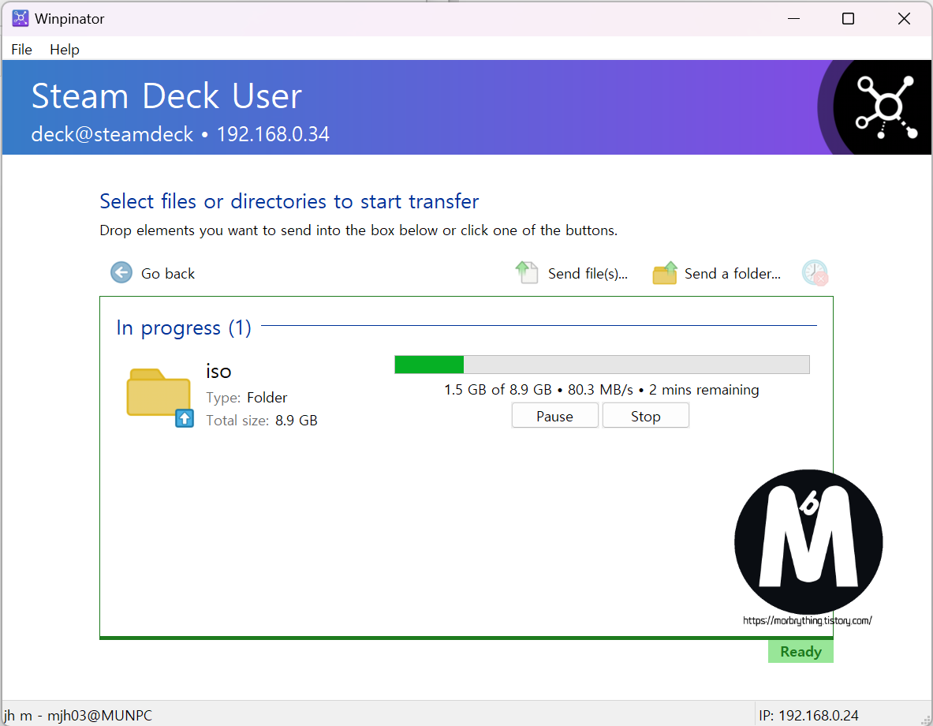Stop the iso transfer
Image resolution: width=933 pixels, height=726 pixels.
point(646,416)
